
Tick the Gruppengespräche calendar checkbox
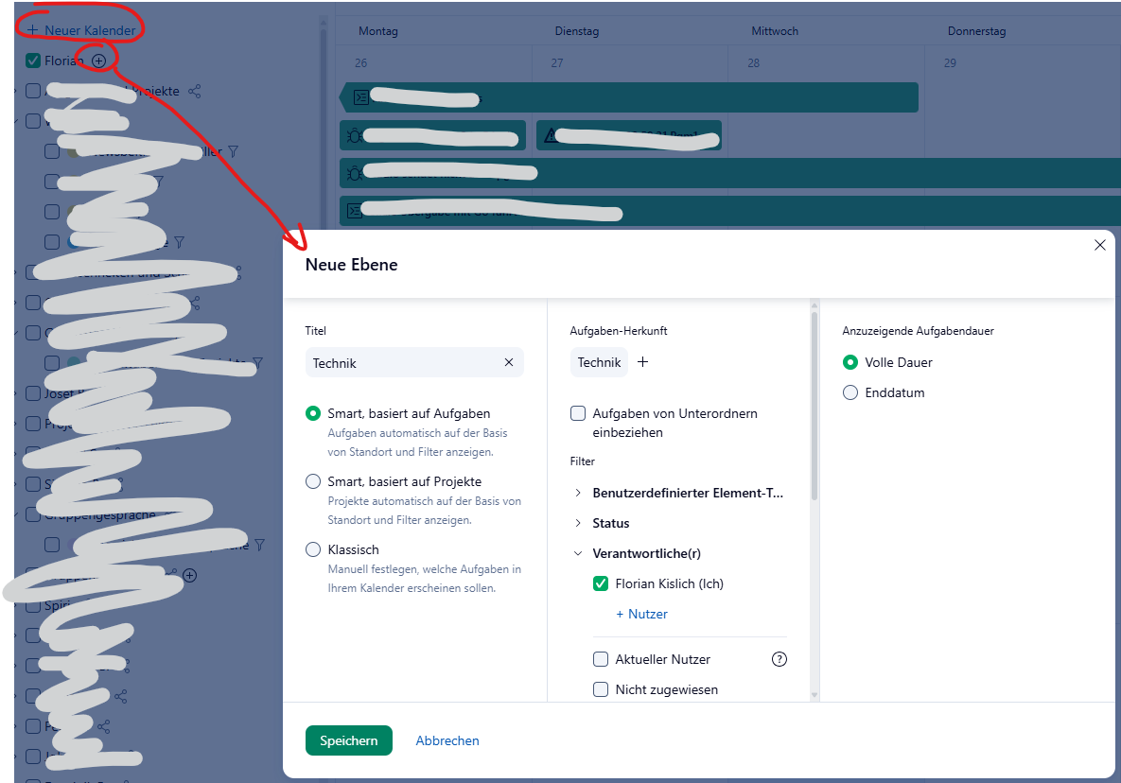(x=33, y=514)
